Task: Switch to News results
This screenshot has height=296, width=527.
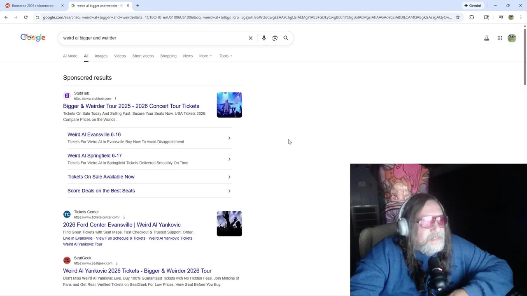Action: click(188, 56)
